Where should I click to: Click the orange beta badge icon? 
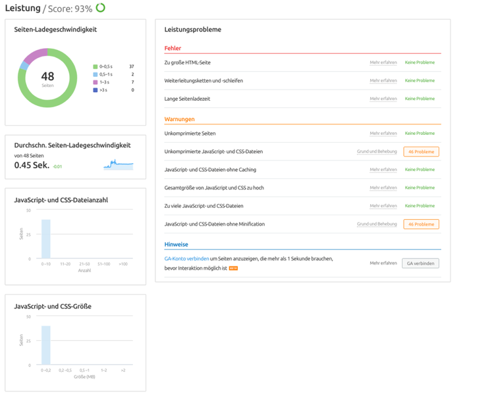(x=233, y=268)
